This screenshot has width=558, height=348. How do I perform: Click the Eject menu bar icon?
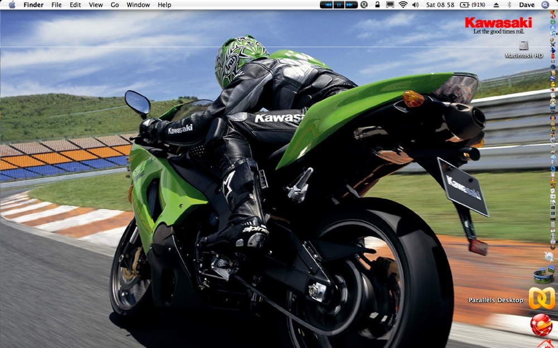[496, 4]
